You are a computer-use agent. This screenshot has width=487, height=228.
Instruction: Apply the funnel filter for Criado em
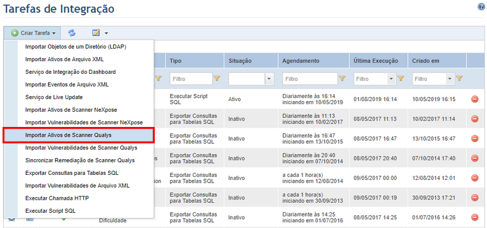[459, 79]
